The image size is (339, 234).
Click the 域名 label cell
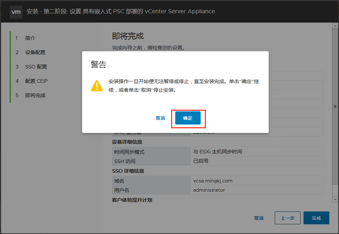[x=151, y=181]
